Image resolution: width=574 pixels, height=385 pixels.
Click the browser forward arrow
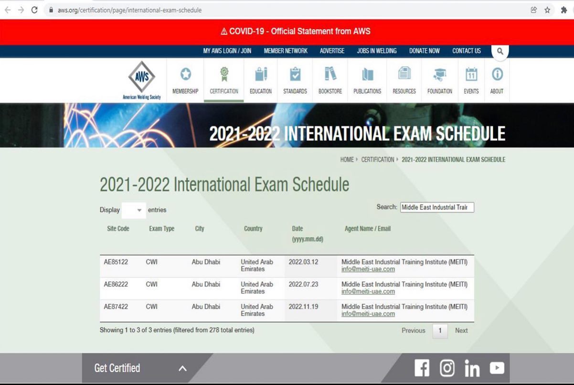[21, 10]
